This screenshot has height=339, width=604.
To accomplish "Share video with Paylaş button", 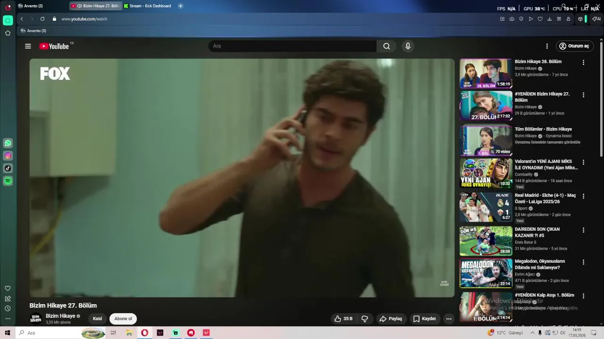I will pos(391,319).
